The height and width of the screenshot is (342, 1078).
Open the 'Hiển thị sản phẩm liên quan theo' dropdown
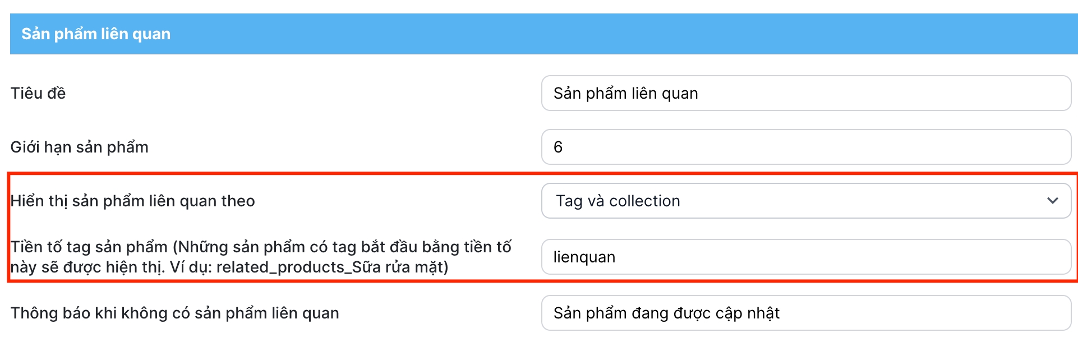tap(805, 201)
